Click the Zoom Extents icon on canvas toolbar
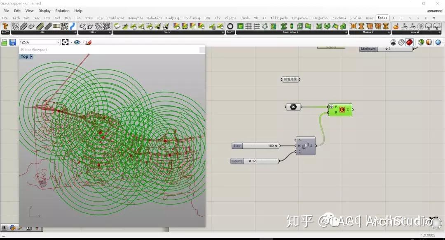This screenshot has height=240, width=445. 66,42
